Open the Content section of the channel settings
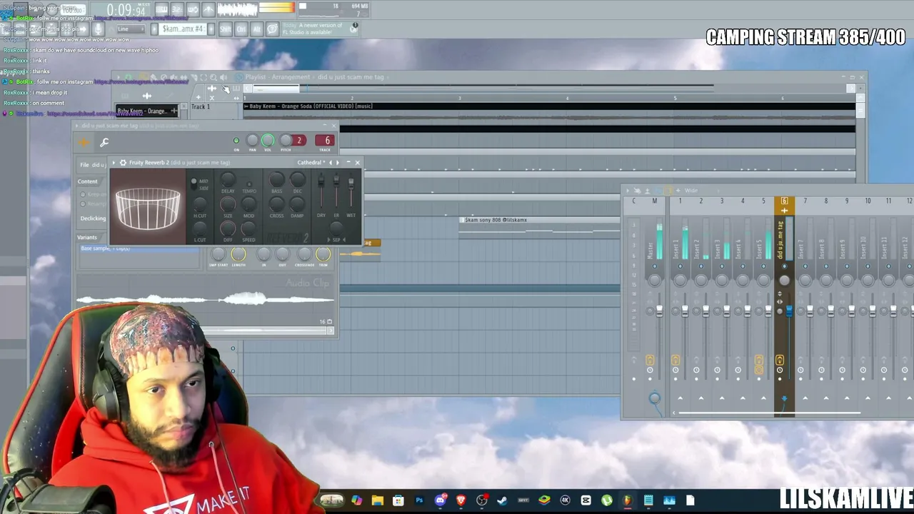914x514 pixels. tap(88, 181)
